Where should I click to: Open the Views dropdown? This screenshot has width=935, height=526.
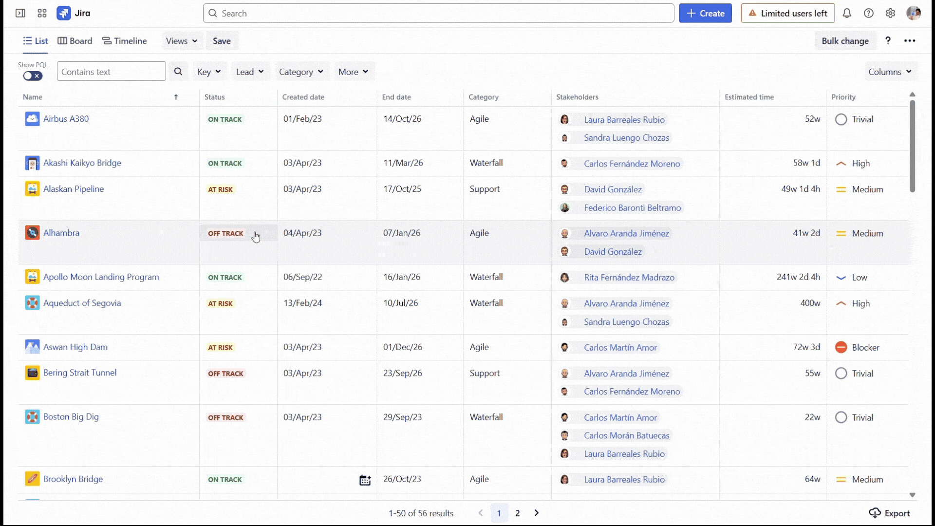tap(181, 41)
